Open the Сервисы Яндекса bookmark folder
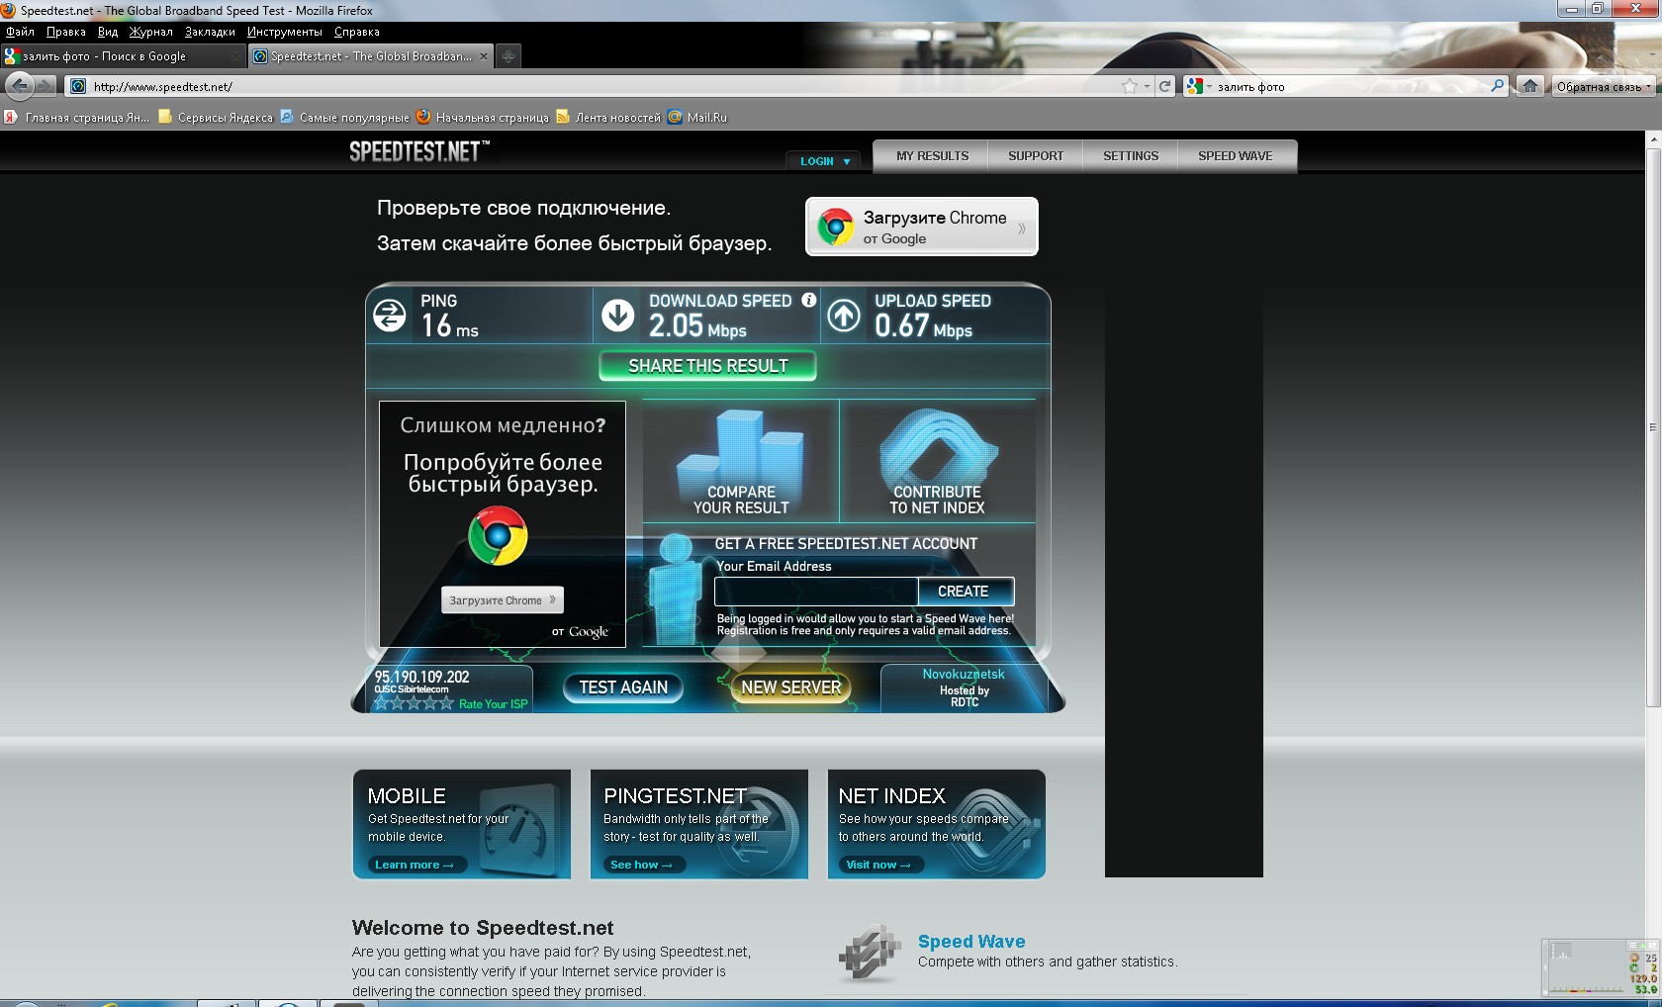Image resolution: width=1662 pixels, height=1007 pixels. tap(216, 117)
